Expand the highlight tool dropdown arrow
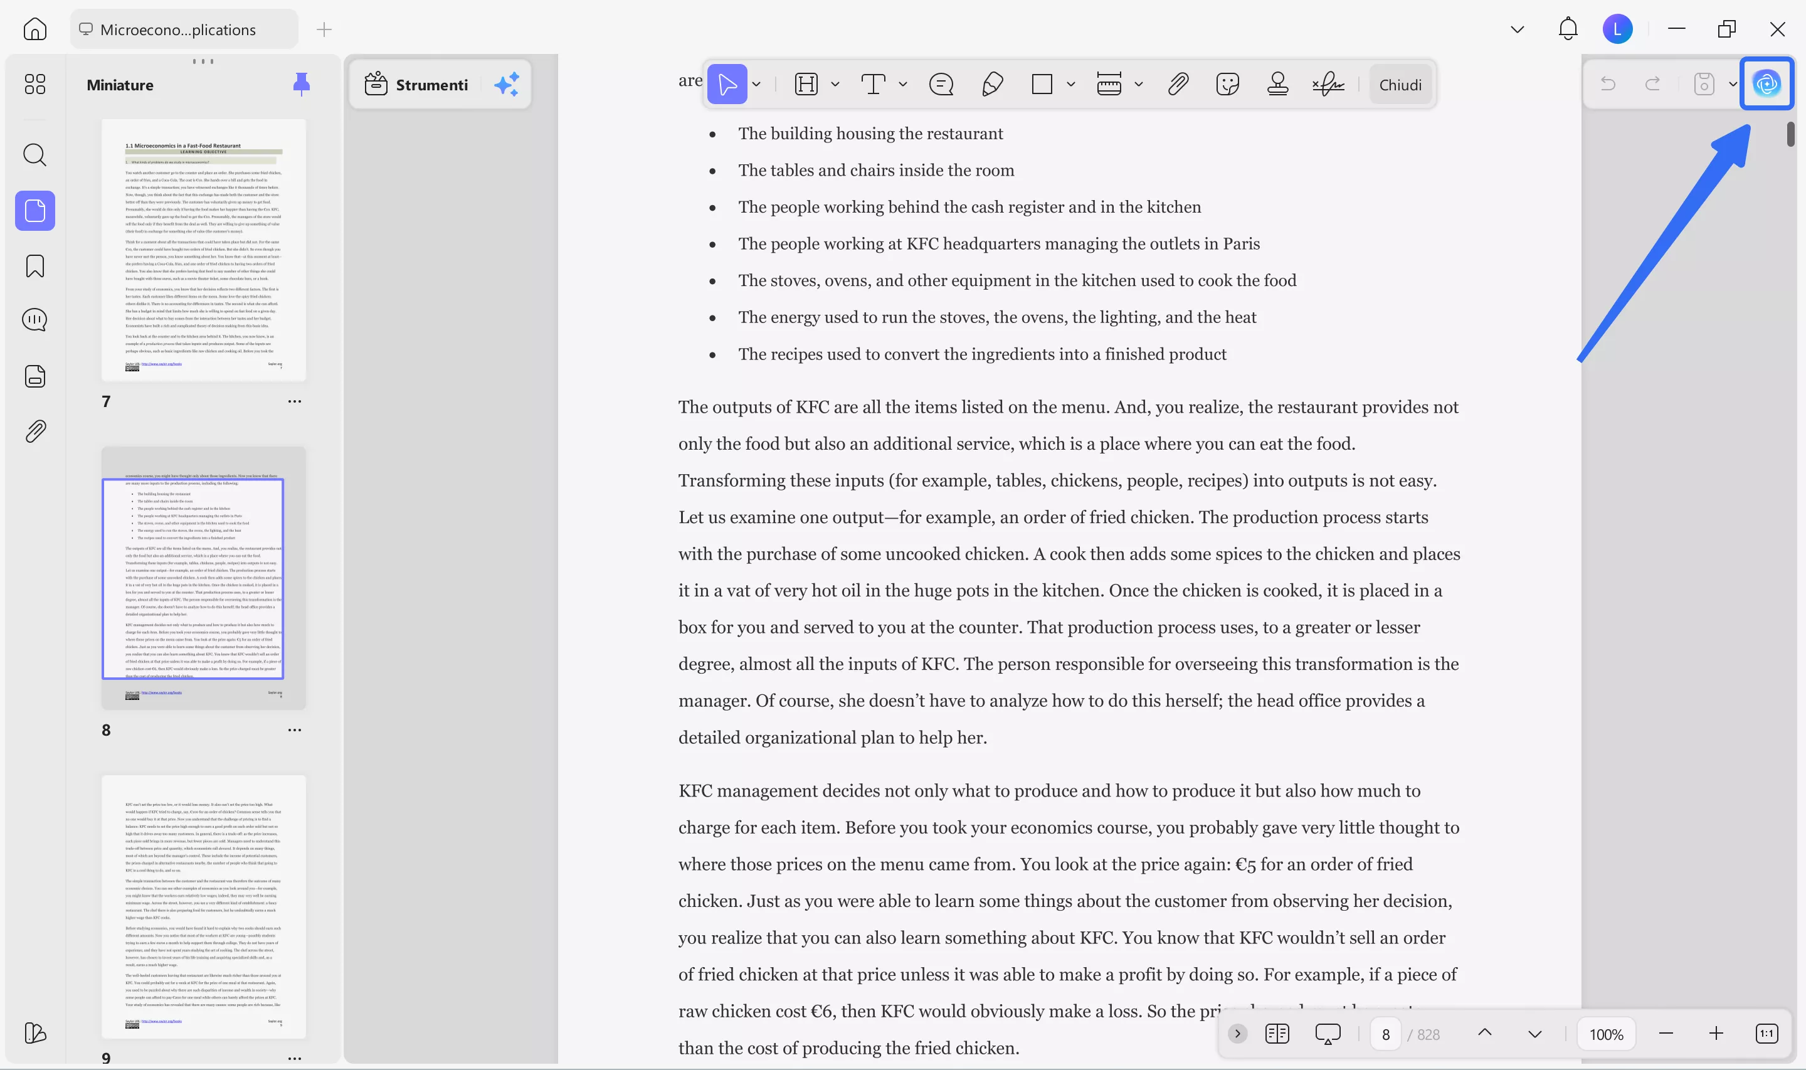This screenshot has width=1806, height=1070. click(835, 85)
